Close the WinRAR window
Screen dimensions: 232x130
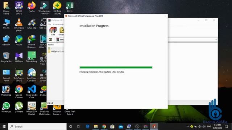pos(214,20)
